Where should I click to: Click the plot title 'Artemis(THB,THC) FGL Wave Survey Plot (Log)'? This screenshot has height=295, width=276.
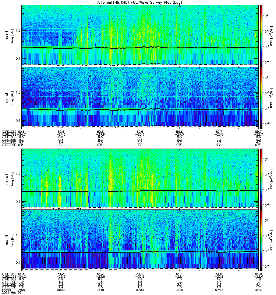pos(140,2)
